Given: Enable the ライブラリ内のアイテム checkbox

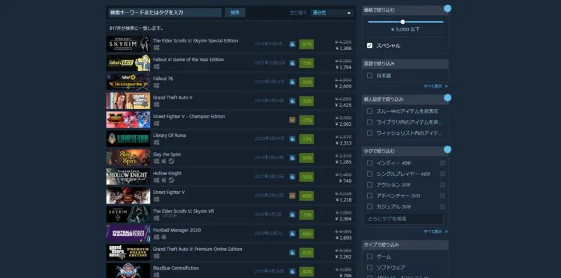Looking at the screenshot, I should 370,122.
